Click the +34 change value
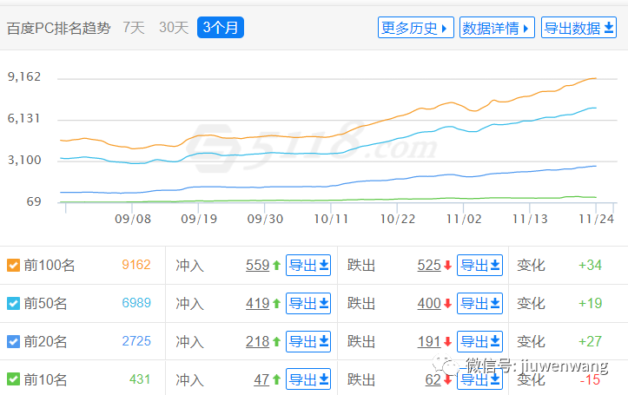This screenshot has height=395, width=628. point(590,265)
